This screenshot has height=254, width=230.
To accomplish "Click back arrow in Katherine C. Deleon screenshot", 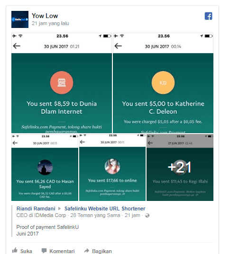I will coord(118,46).
